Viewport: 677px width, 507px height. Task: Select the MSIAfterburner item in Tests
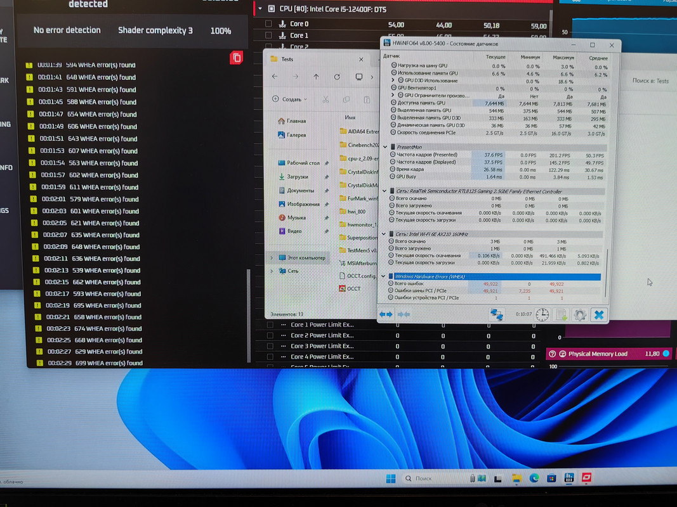(358, 263)
